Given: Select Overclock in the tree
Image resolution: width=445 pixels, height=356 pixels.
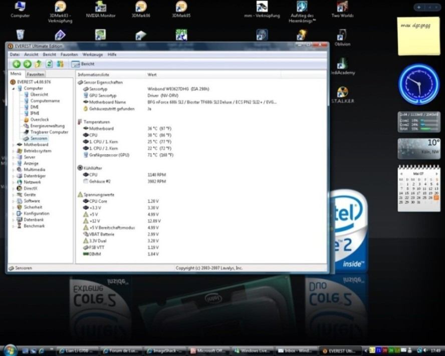Looking at the screenshot, I should [x=40, y=119].
